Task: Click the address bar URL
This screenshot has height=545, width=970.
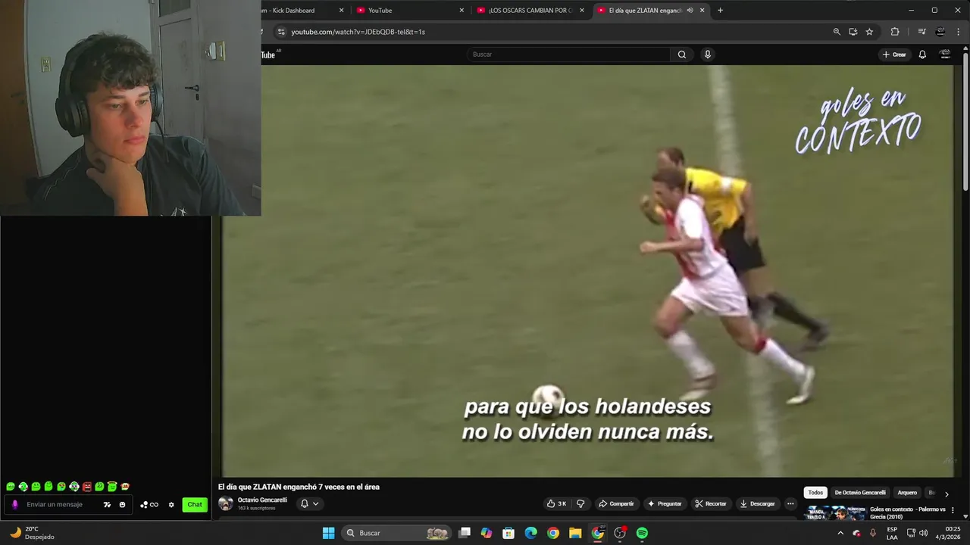Action: (x=358, y=32)
